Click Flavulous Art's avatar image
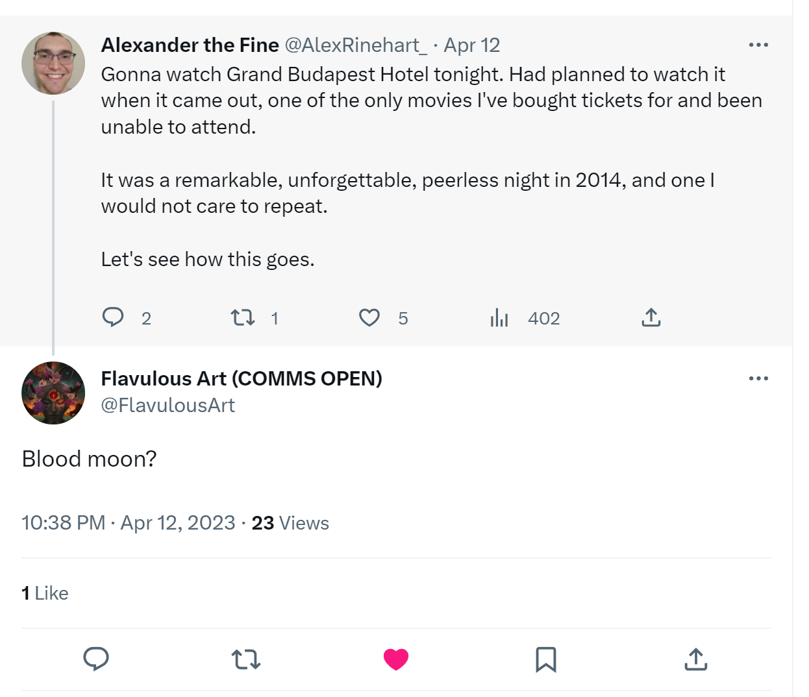This screenshot has height=697, width=809. click(53, 393)
